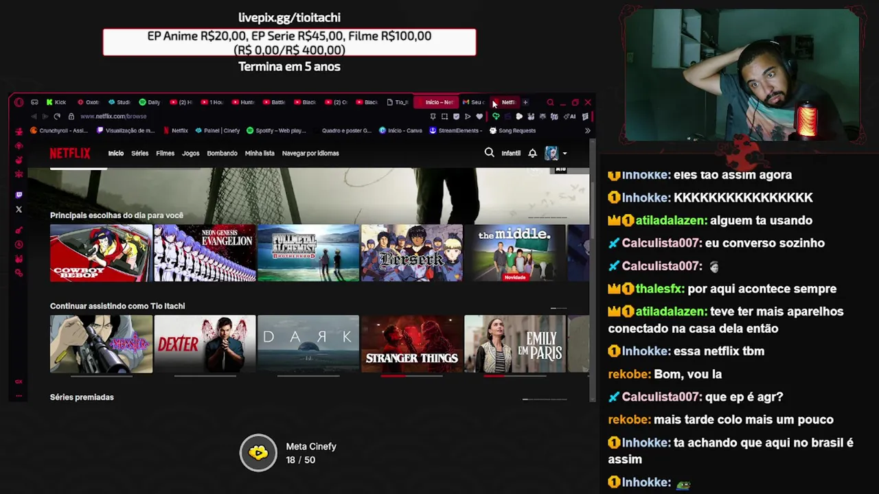This screenshot has height=494, width=879.
Task: Open a new browser tab with plus
Action: pyautogui.click(x=525, y=102)
